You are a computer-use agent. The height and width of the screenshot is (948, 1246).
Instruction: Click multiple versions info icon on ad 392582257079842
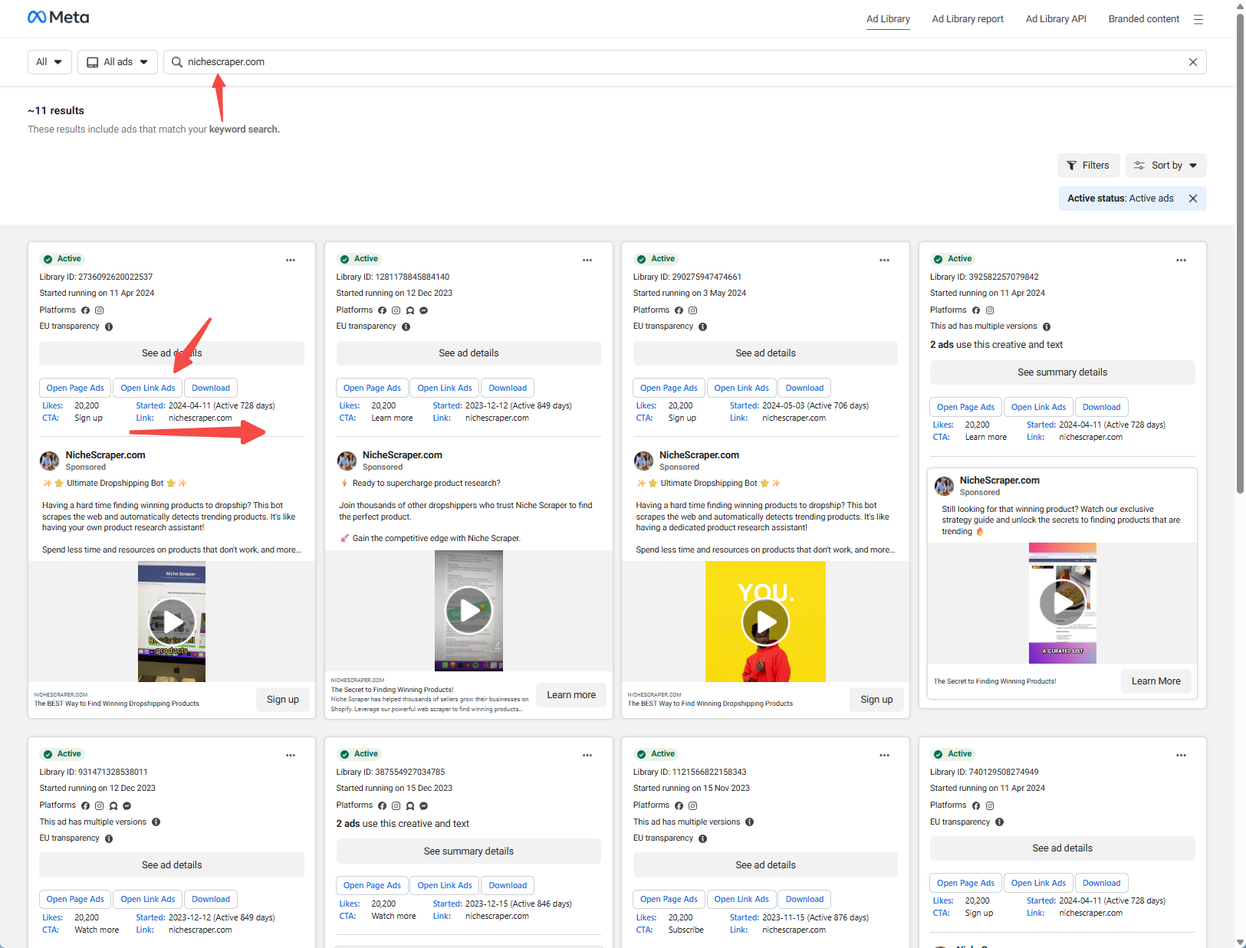[x=1047, y=327]
